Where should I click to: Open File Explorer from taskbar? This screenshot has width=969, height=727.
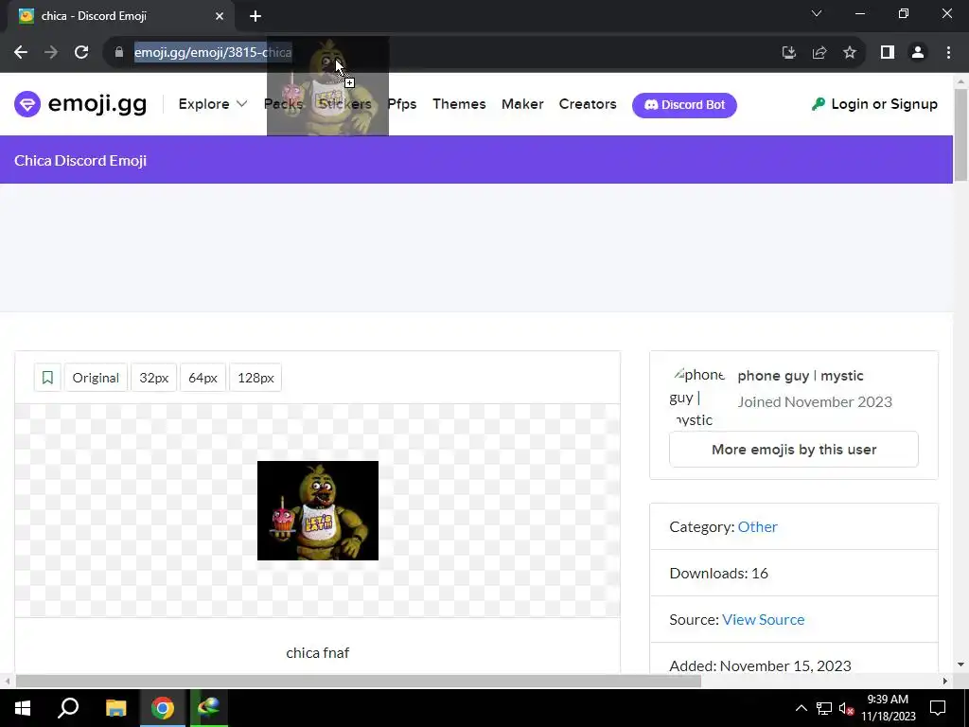[115, 708]
